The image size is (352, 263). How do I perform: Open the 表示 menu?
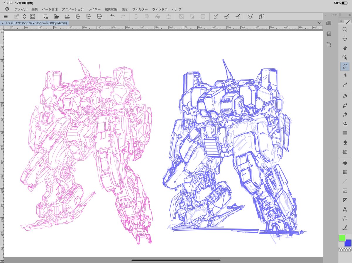(125, 9)
